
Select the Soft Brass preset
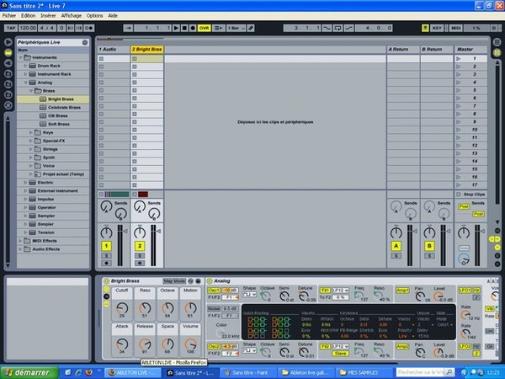(53, 124)
